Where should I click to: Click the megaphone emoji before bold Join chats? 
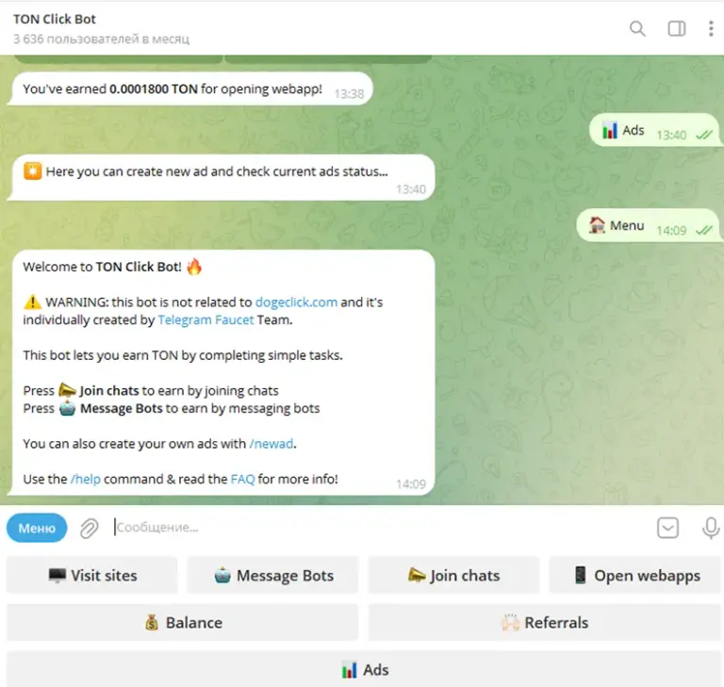pyautogui.click(x=67, y=390)
